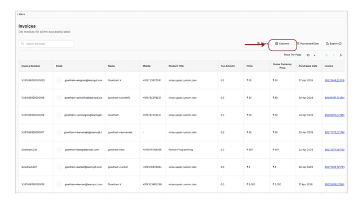Click the 23 Apr 2026 date cell

click(306, 132)
